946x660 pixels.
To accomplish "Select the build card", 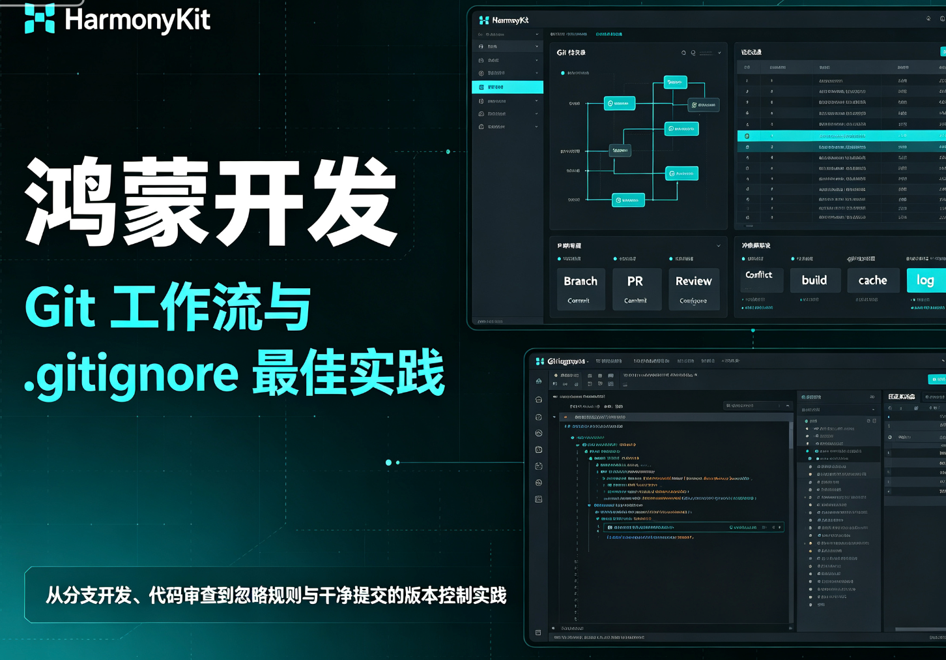I will tap(814, 280).
